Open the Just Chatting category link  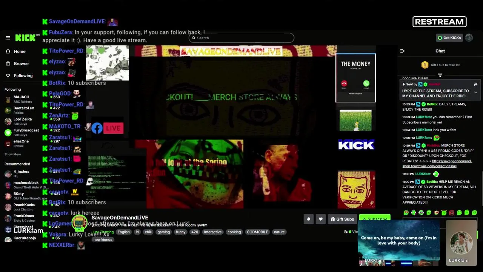point(102,232)
